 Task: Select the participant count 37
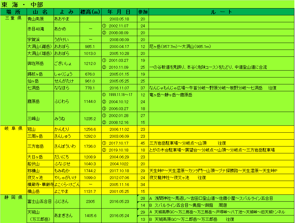click(x=143, y=88)
